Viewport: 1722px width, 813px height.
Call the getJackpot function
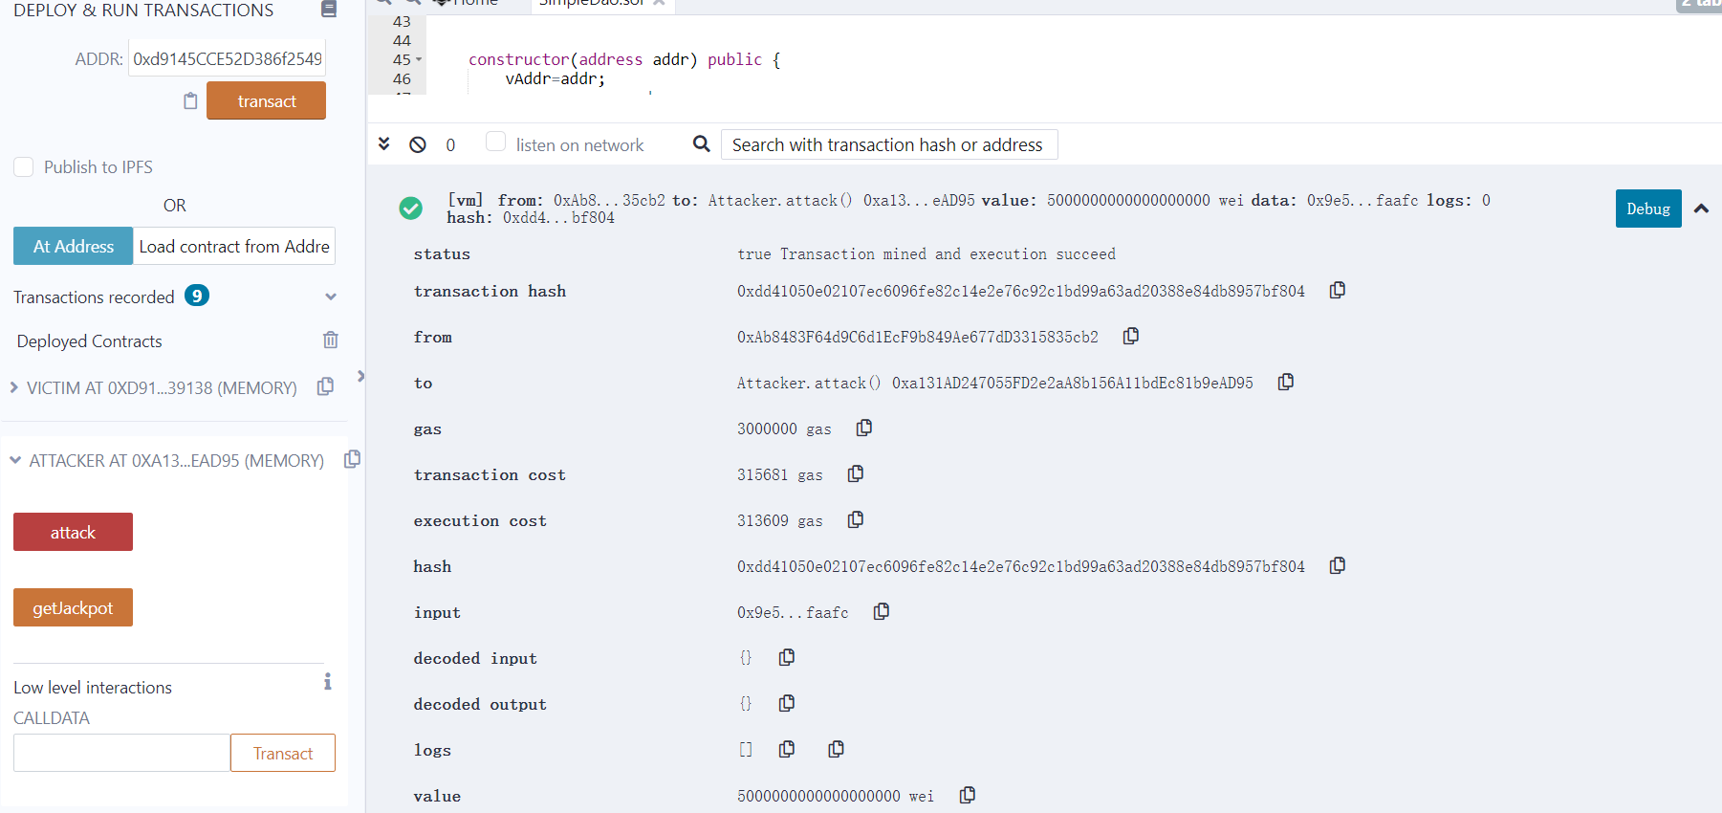[x=73, y=607]
